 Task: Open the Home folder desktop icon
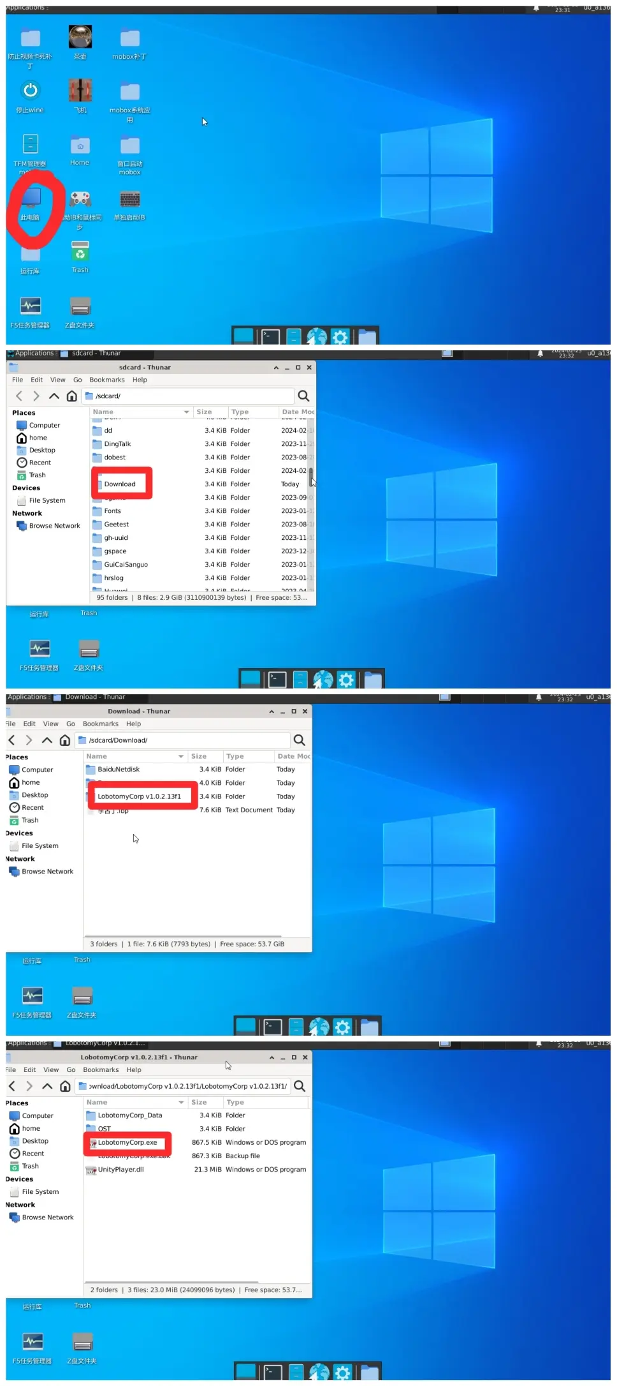(80, 146)
